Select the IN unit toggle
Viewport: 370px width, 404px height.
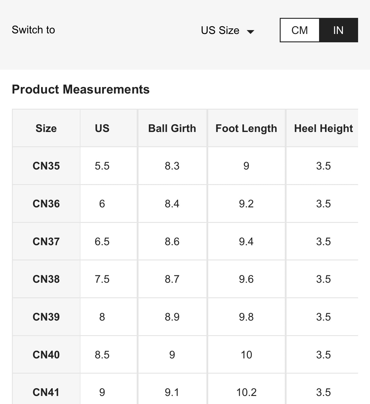[338, 30]
